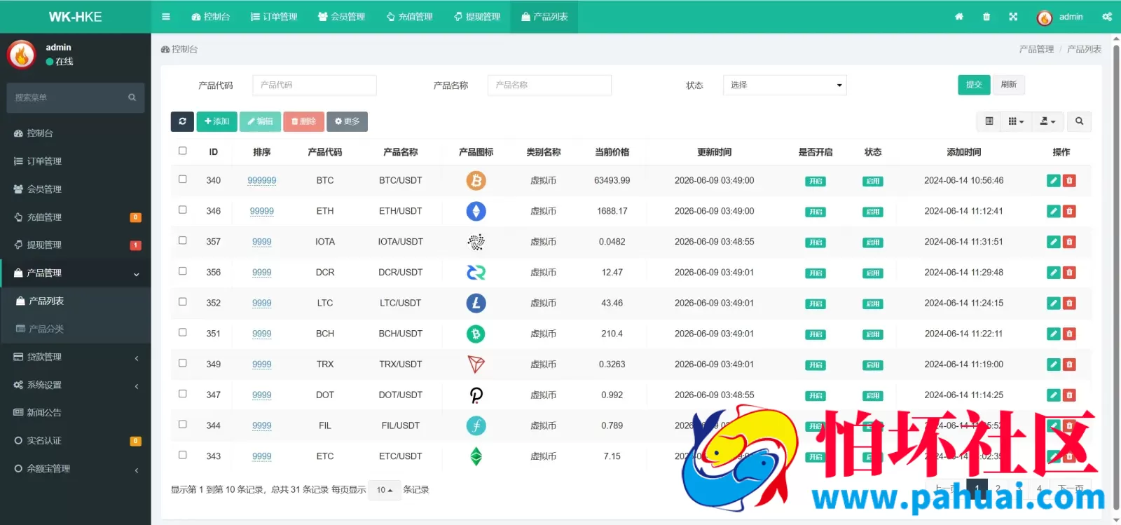Toggle BTC row 开启 status badge

click(x=816, y=181)
